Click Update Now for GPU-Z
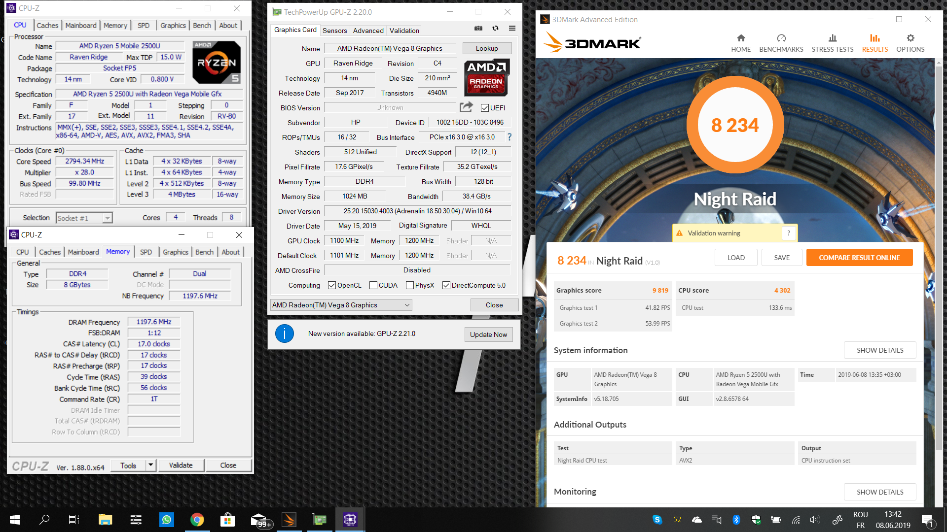Screen dimensions: 947x532 coord(488,334)
